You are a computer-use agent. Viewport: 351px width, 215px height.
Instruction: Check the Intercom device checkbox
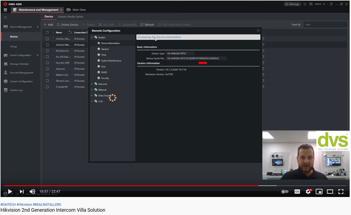(47, 69)
